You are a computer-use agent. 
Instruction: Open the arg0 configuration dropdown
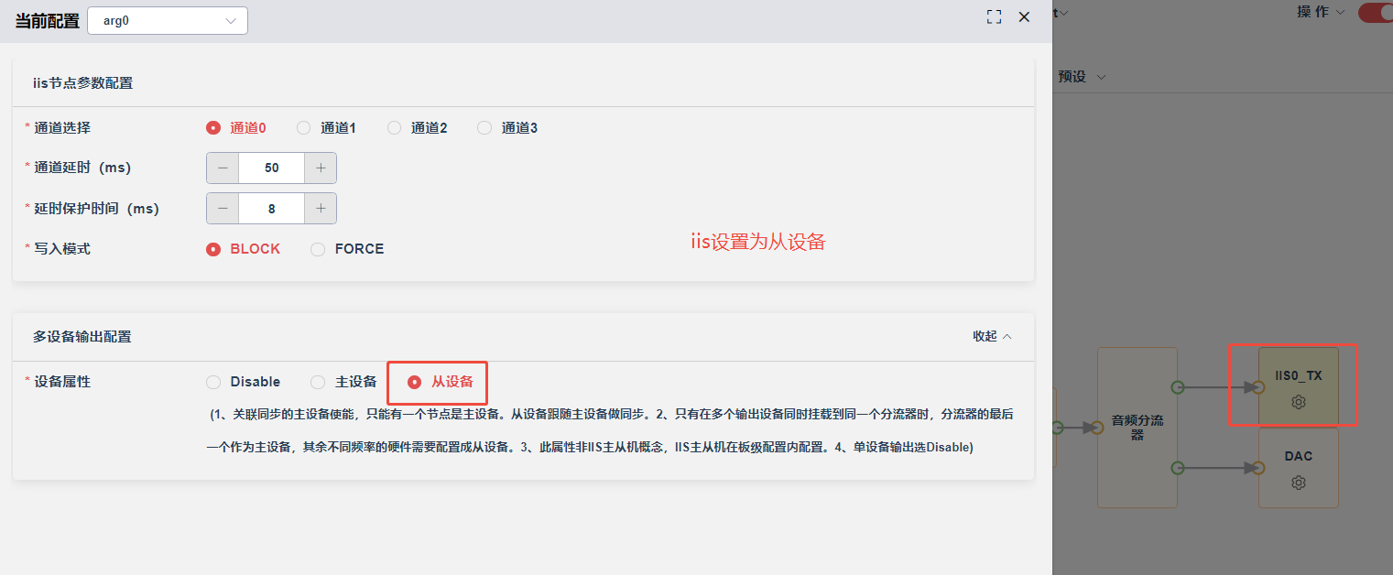tap(168, 20)
